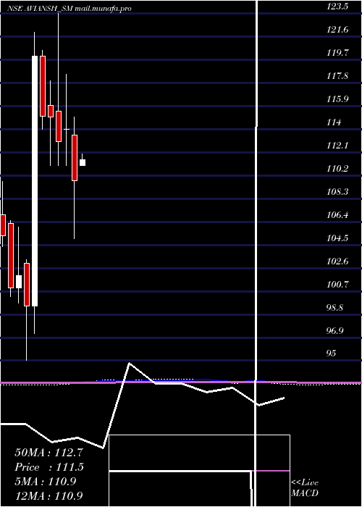Select the tall white bullish candlestick
Viewport: 362px width, 507px height.
click(35, 181)
